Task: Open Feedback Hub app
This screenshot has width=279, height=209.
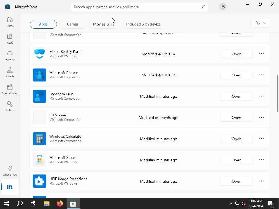Action: pos(236,96)
